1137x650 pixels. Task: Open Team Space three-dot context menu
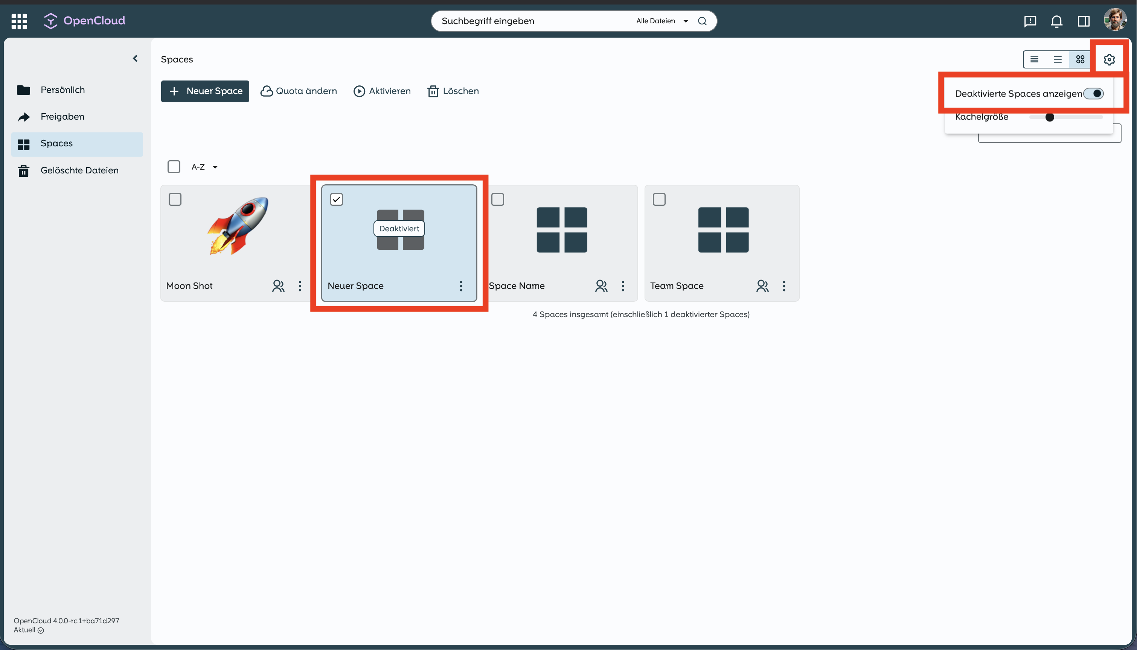[783, 286]
